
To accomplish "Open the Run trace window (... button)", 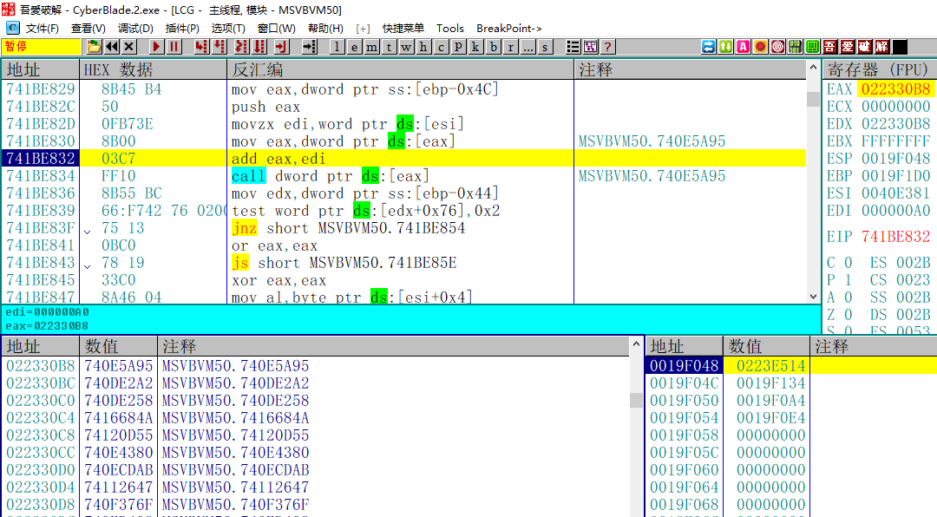I will (527, 47).
